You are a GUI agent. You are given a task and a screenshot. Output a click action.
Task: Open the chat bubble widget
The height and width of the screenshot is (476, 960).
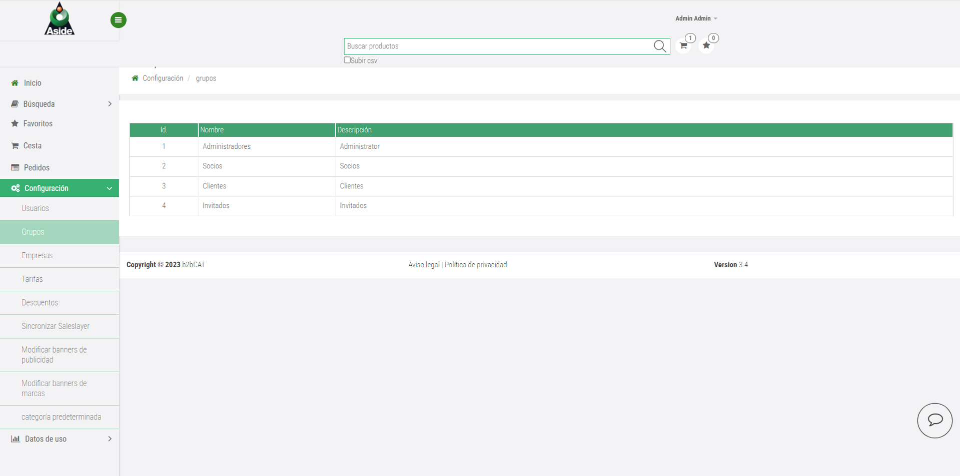tap(934, 420)
